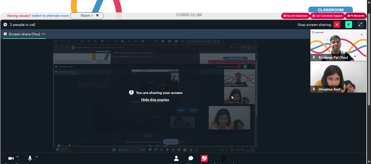Click the mic icon on Kuldeep Pal tile
The width and height of the screenshot is (371, 164).
click(x=314, y=57)
